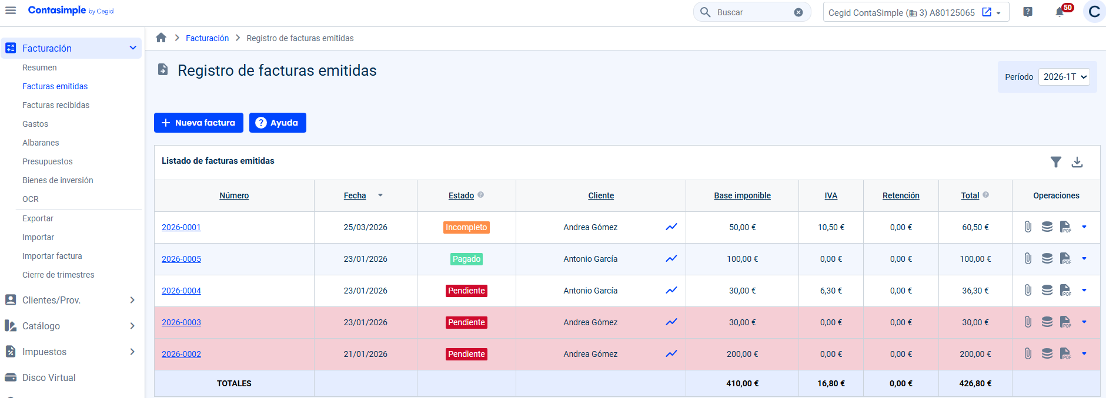This screenshot has width=1106, height=398.
Task: Open more operations for invoice 2026-0002
Action: click(x=1084, y=354)
